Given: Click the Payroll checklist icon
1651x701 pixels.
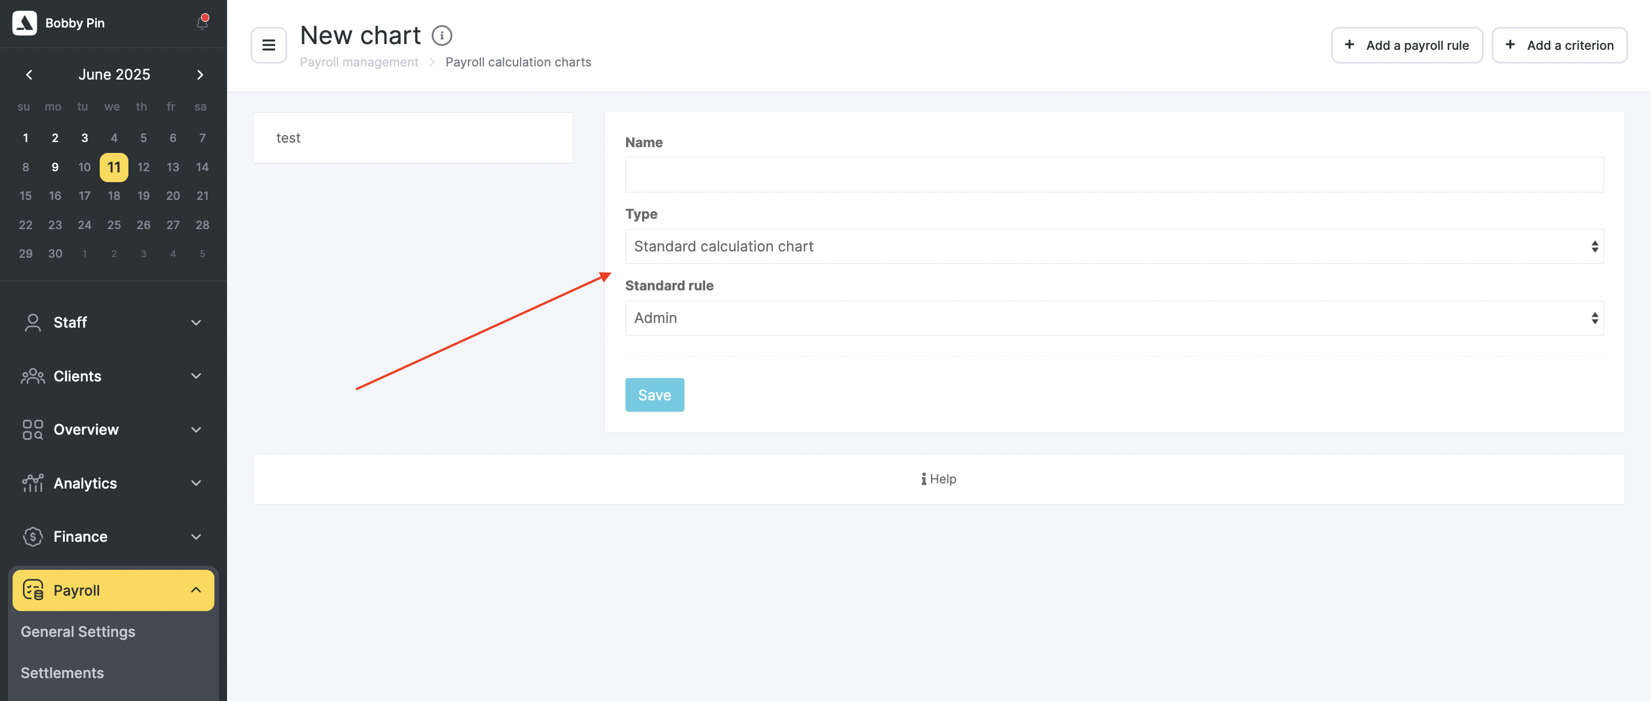Looking at the screenshot, I should (x=33, y=590).
